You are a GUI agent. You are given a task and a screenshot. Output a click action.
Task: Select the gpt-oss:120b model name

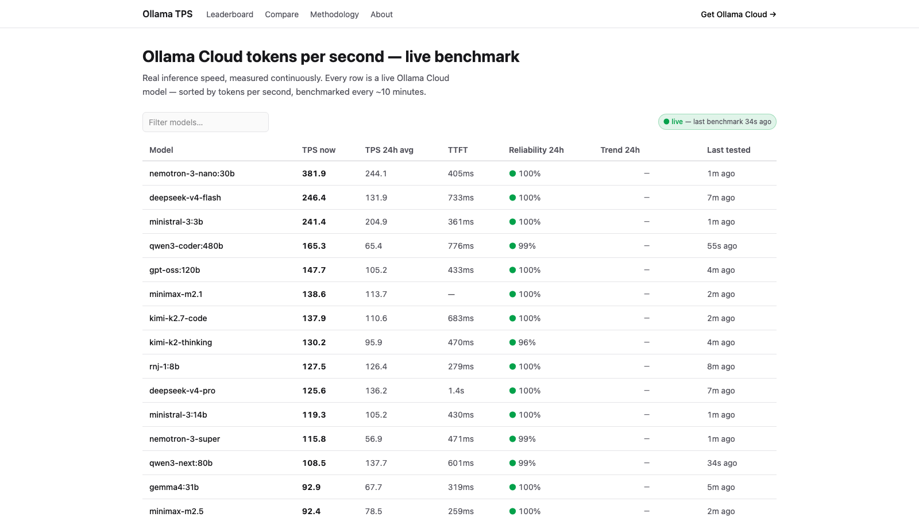click(175, 270)
